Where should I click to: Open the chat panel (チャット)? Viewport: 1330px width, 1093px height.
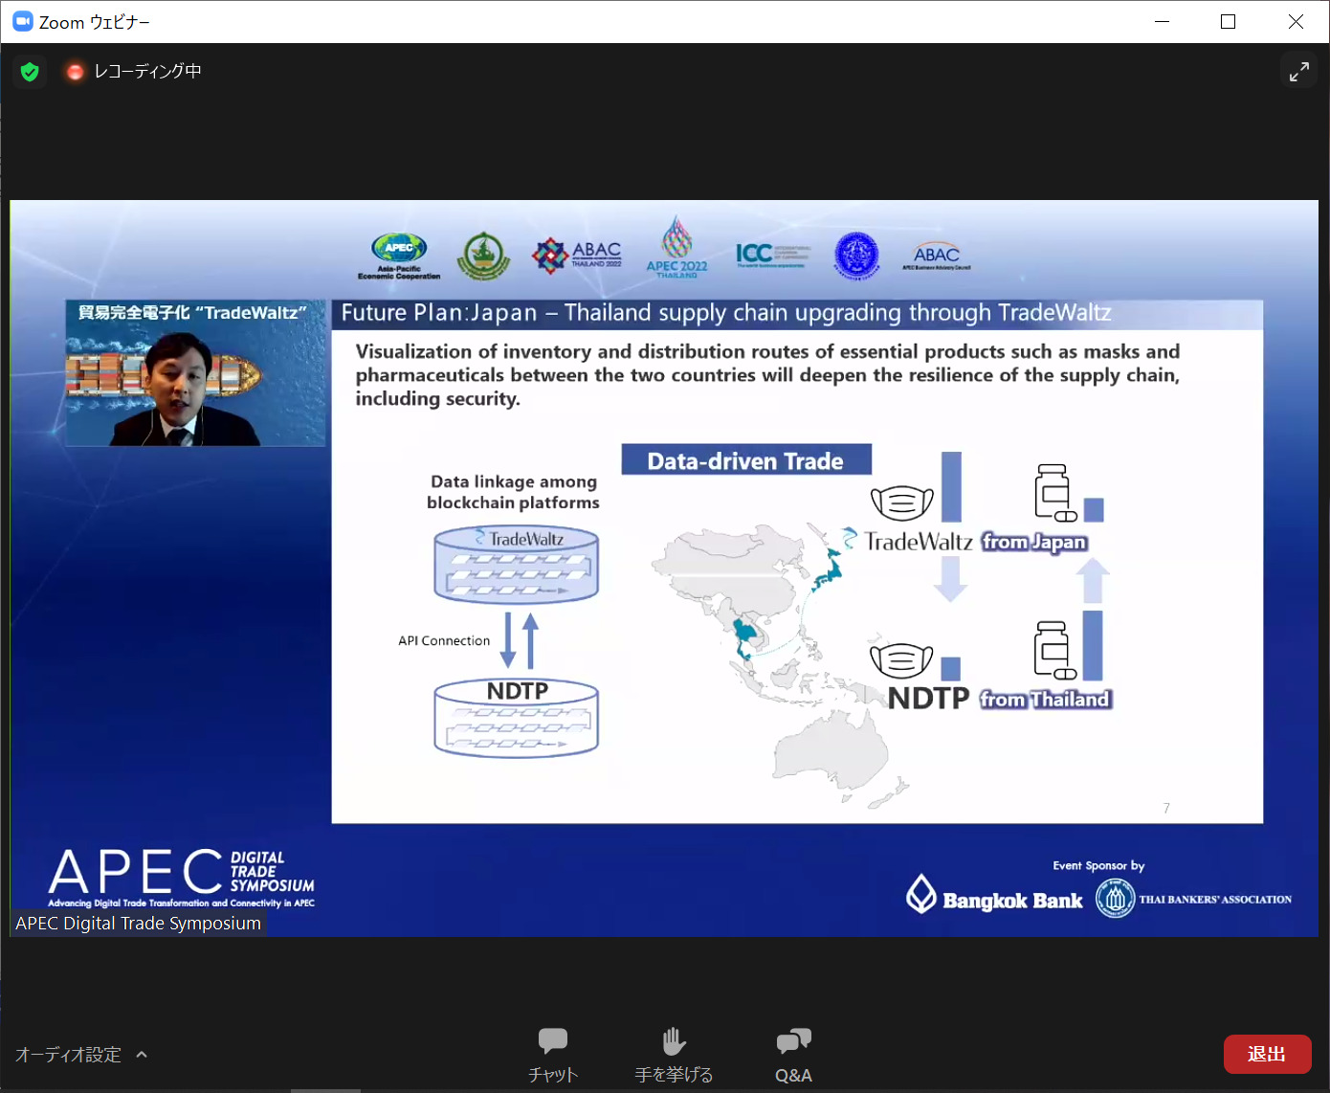click(x=553, y=1056)
